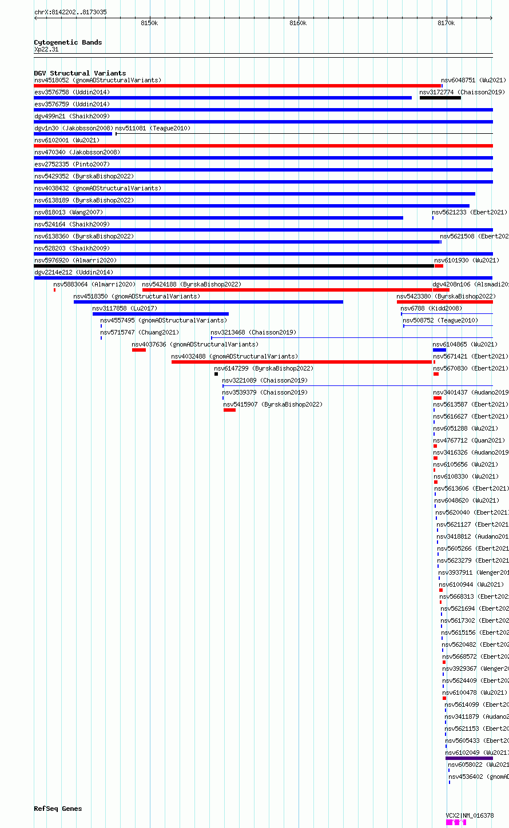Click the RefSeq Genes track title
The width and height of the screenshot is (509, 828).
[x=58, y=809]
